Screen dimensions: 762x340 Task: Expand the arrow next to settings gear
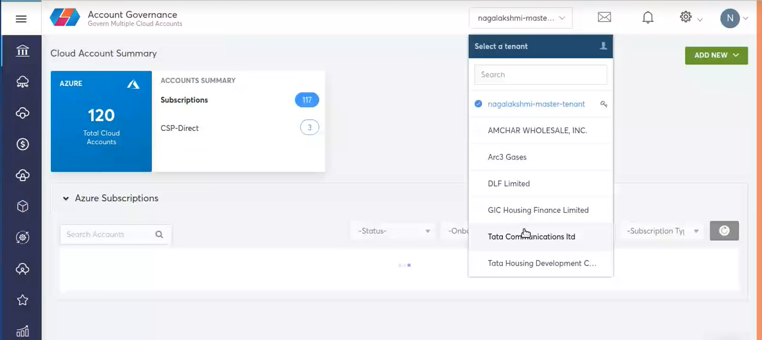click(700, 20)
